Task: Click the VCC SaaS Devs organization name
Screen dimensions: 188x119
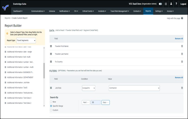Action: (135, 4)
